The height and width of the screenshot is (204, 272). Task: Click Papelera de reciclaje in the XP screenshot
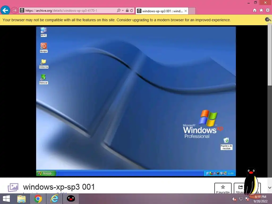point(226,144)
